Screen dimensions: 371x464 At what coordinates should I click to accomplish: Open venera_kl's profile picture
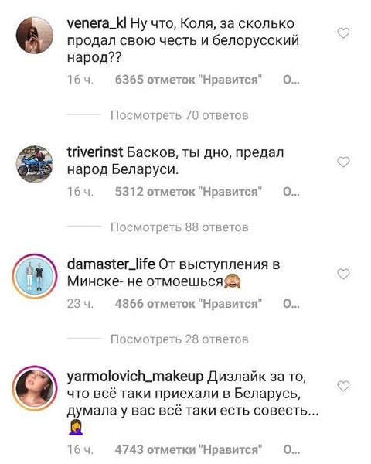coord(34,35)
